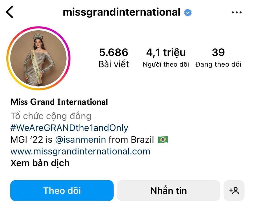Show translation with Xem bản dịch

point(40,163)
